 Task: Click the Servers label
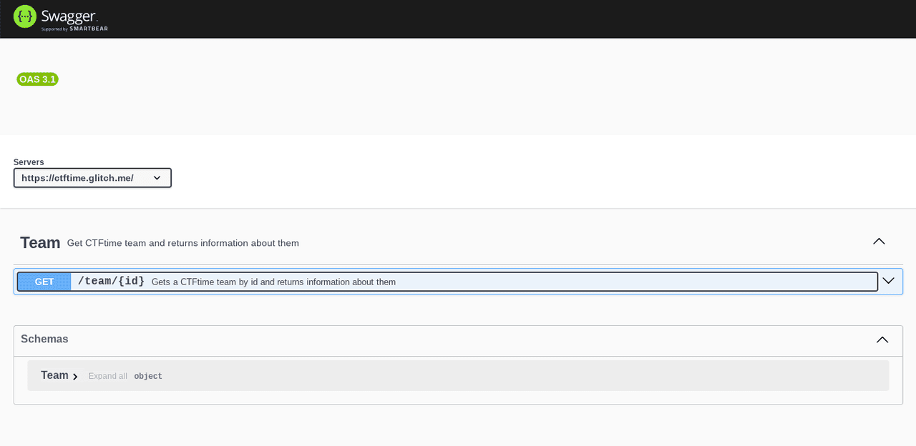click(x=29, y=162)
